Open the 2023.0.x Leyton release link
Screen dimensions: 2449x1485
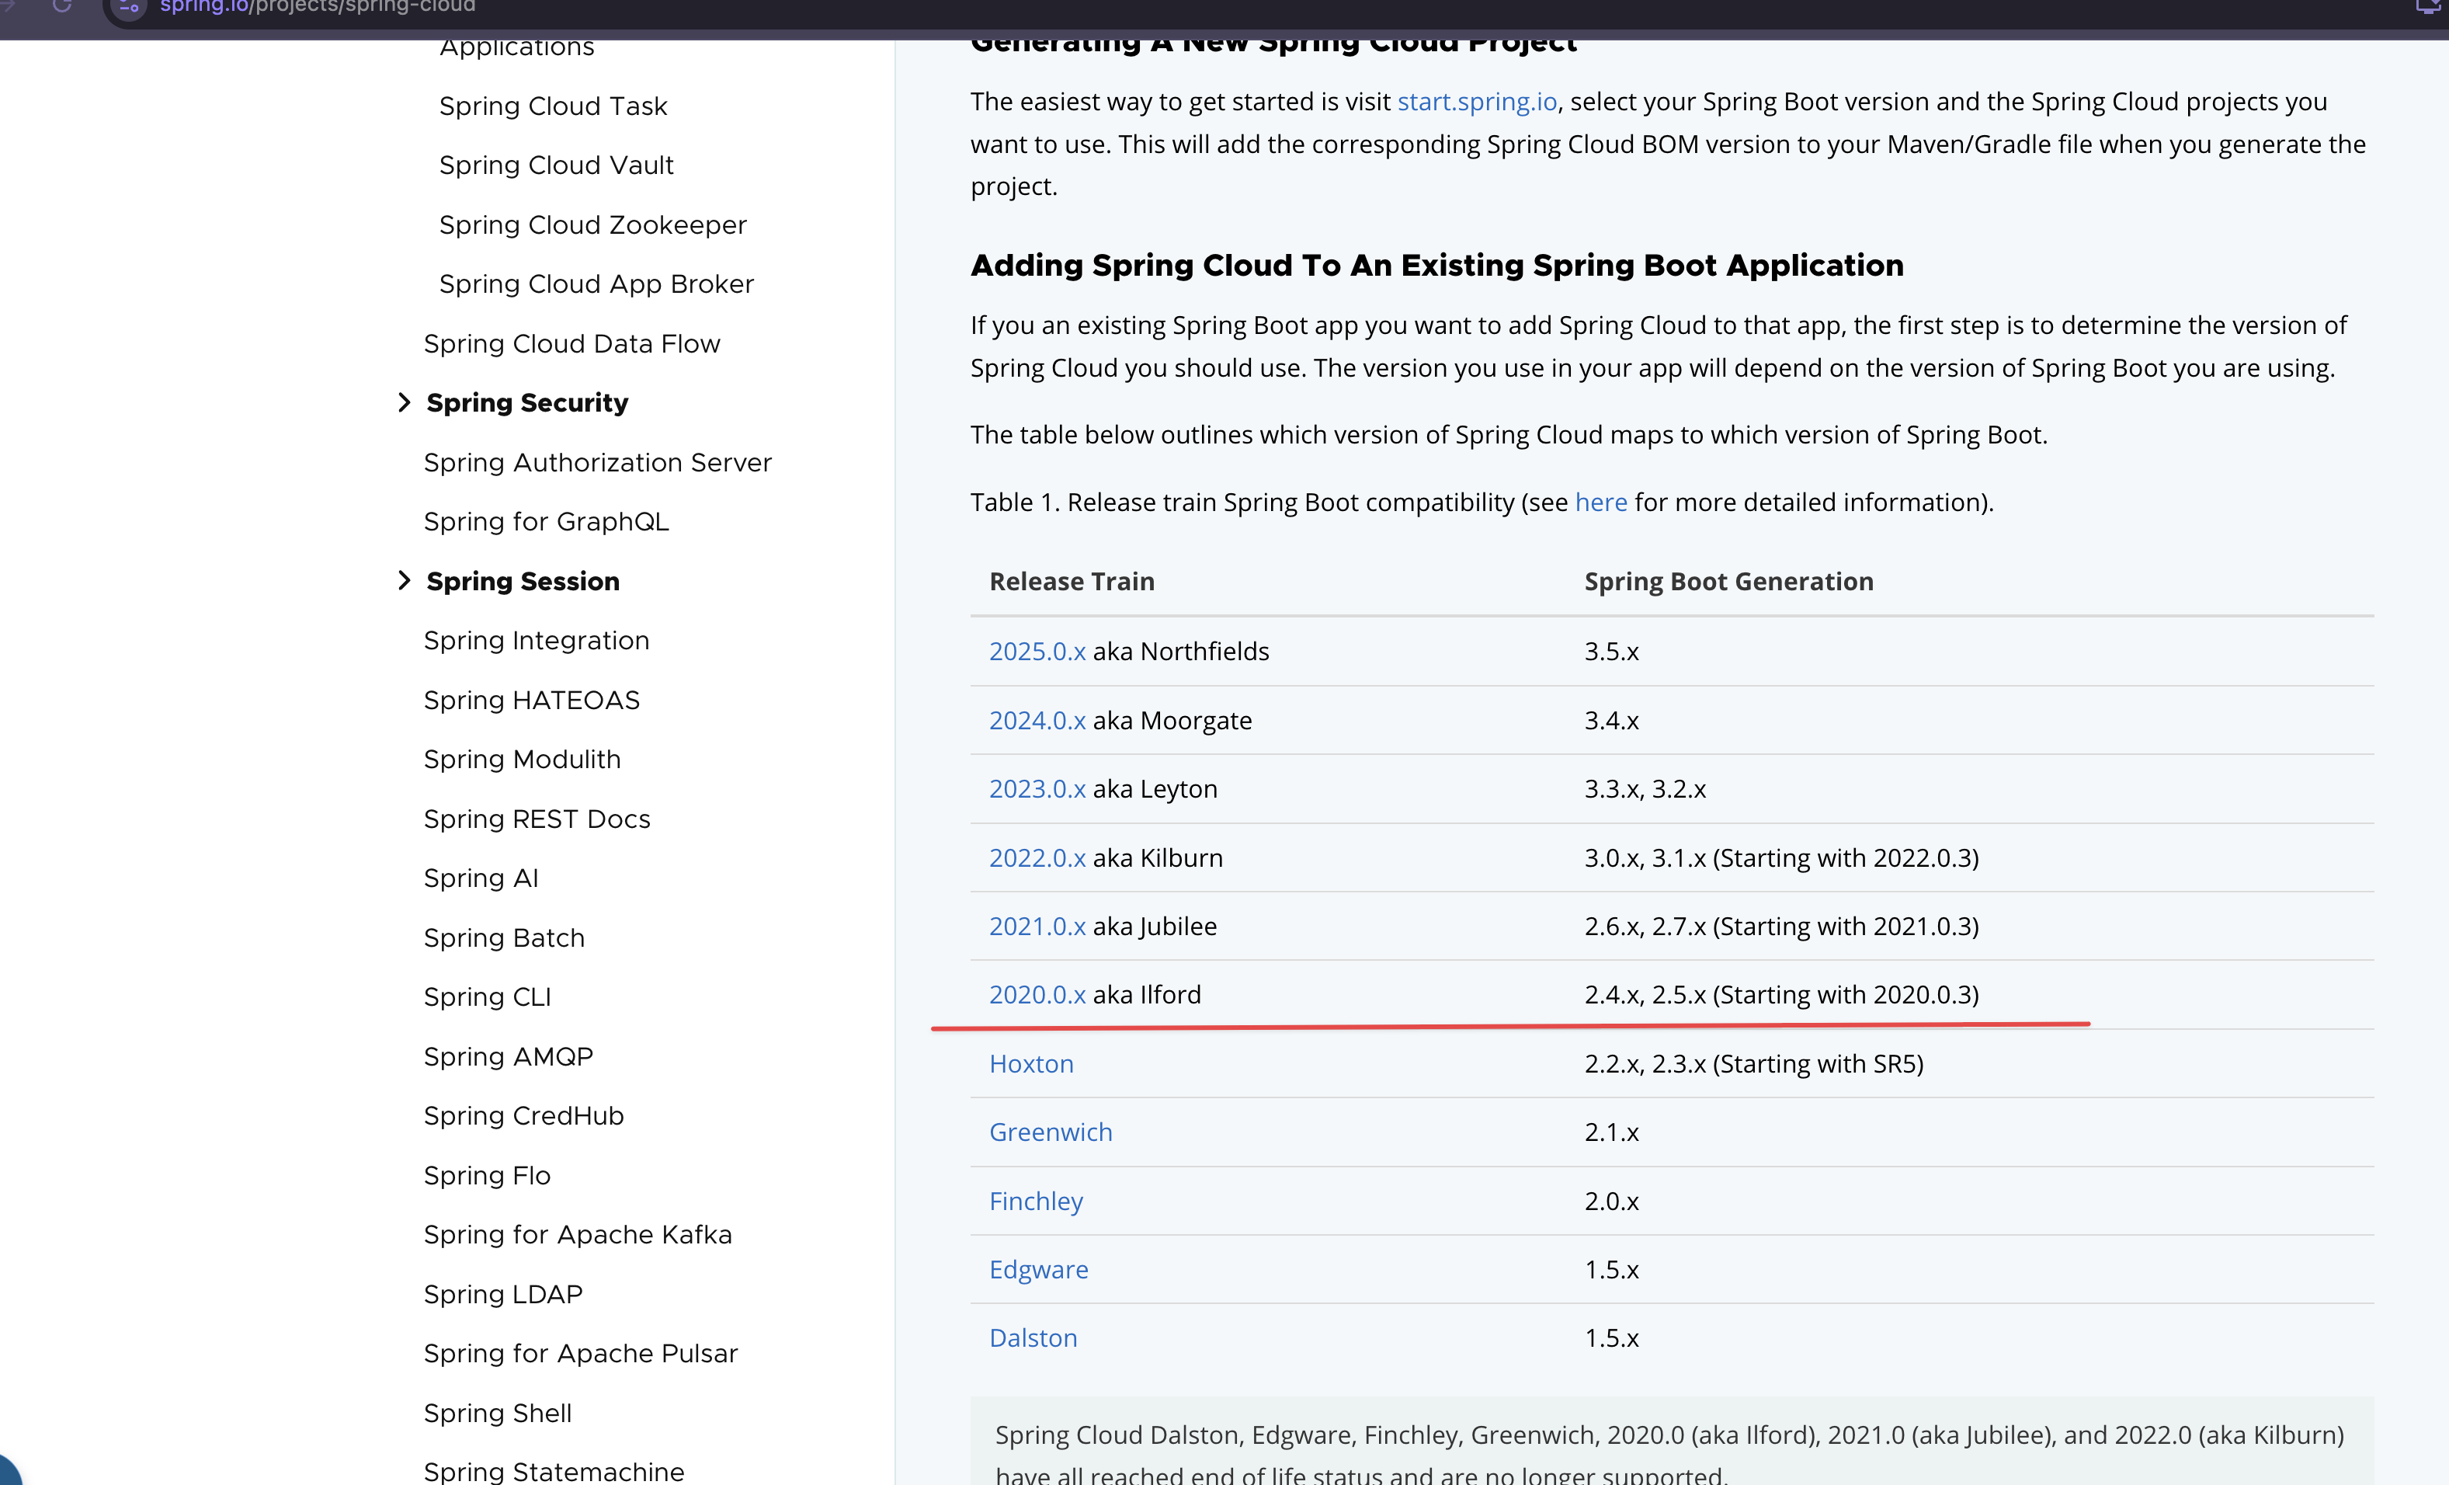1037,788
